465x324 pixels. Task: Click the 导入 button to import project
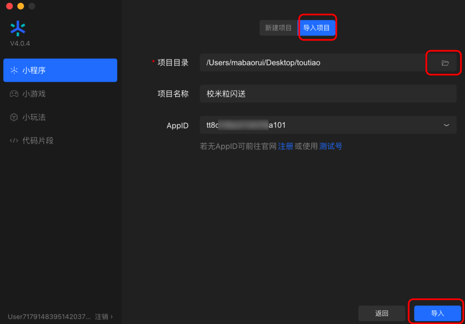pos(436,313)
